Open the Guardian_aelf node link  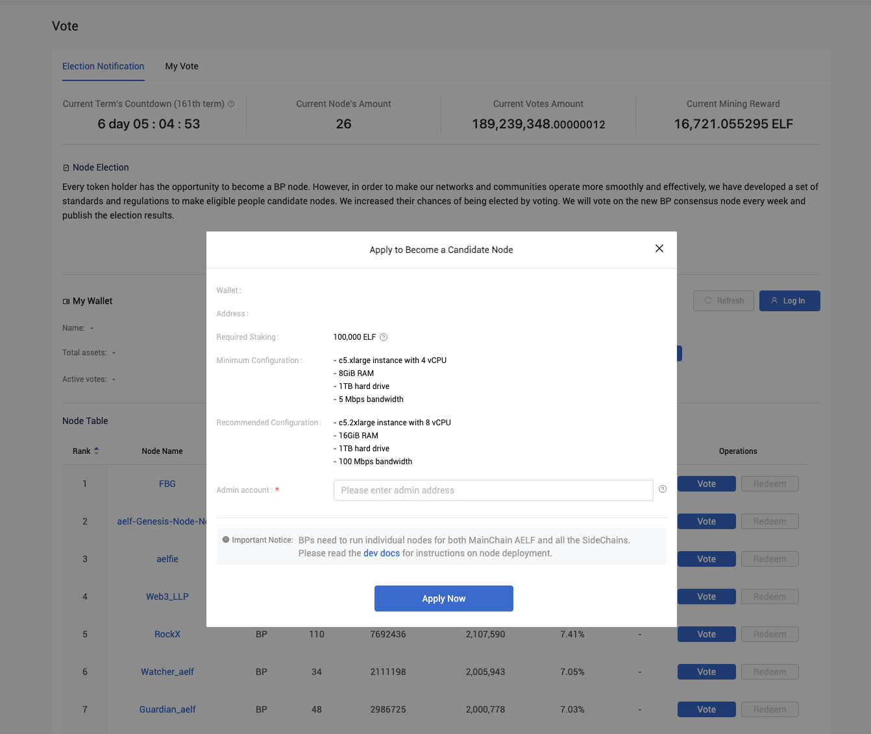click(167, 709)
